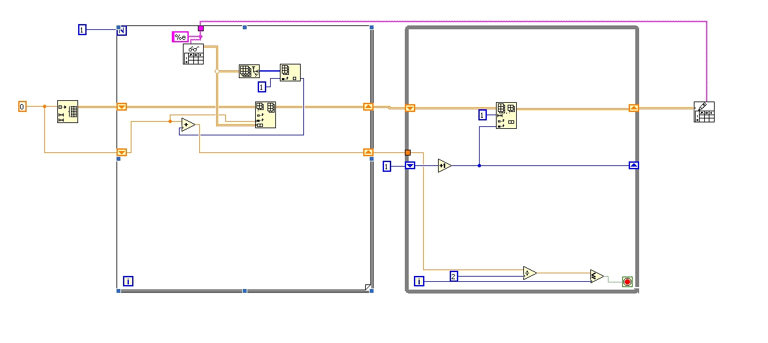Click the While loop stop condition terminal

[627, 281]
